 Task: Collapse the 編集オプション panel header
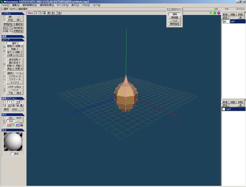pos(13,98)
